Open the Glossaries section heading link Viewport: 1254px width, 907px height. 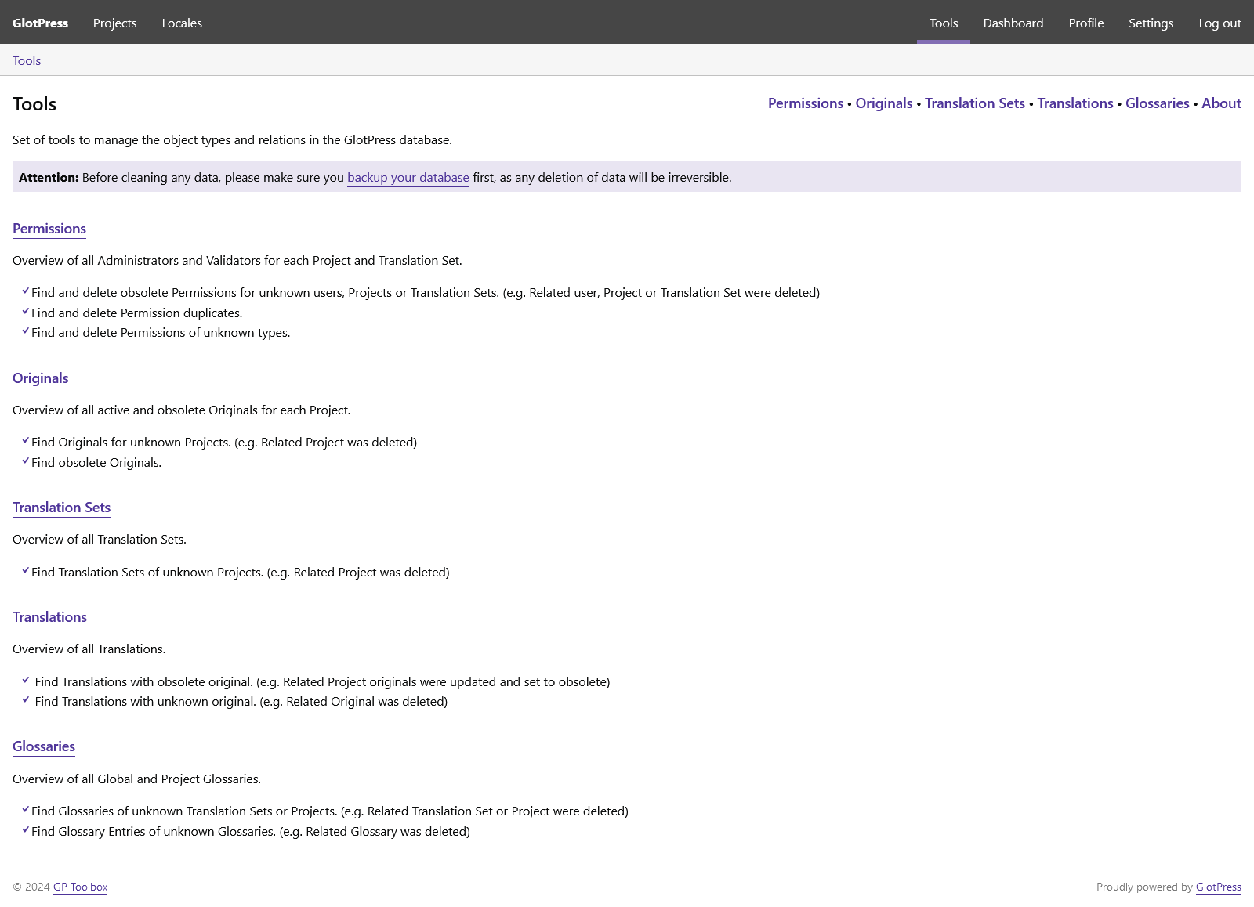coord(44,746)
